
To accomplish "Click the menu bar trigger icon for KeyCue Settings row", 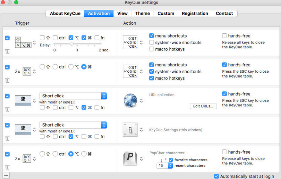I will [23, 130].
